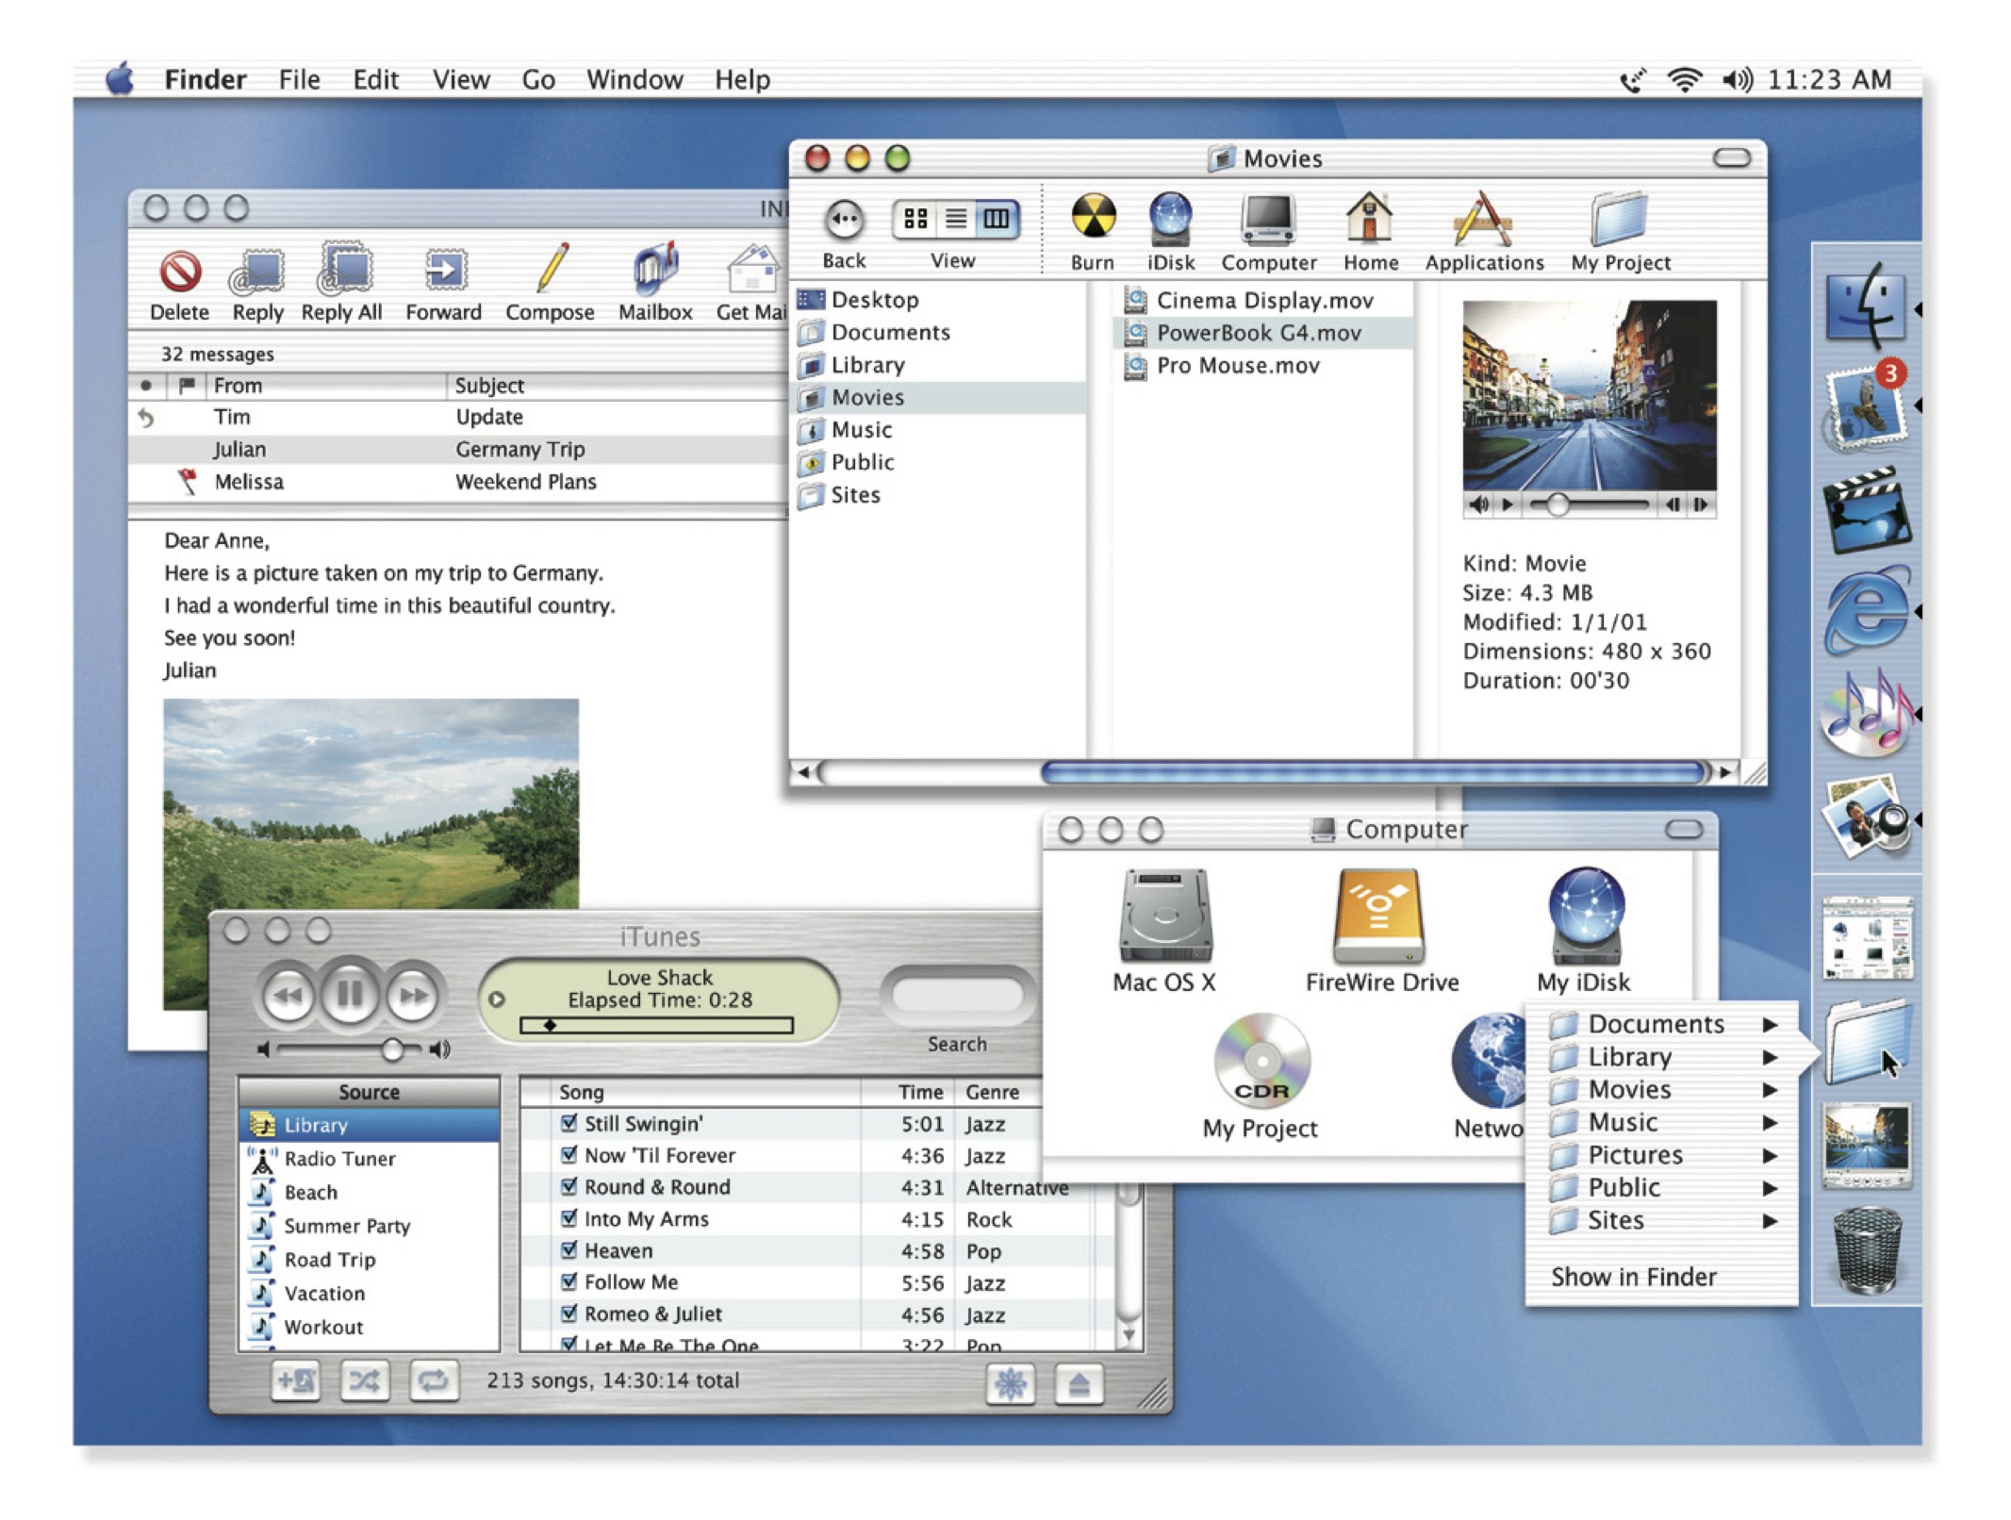The width and height of the screenshot is (2011, 1520).
Task: Go to previous song in iTunes
Action: [288, 996]
